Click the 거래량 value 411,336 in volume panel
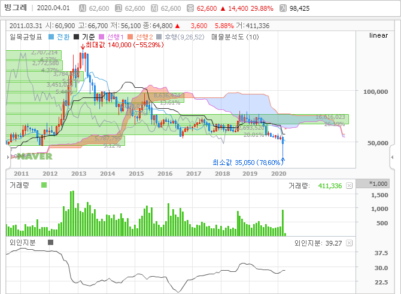 click(330, 186)
